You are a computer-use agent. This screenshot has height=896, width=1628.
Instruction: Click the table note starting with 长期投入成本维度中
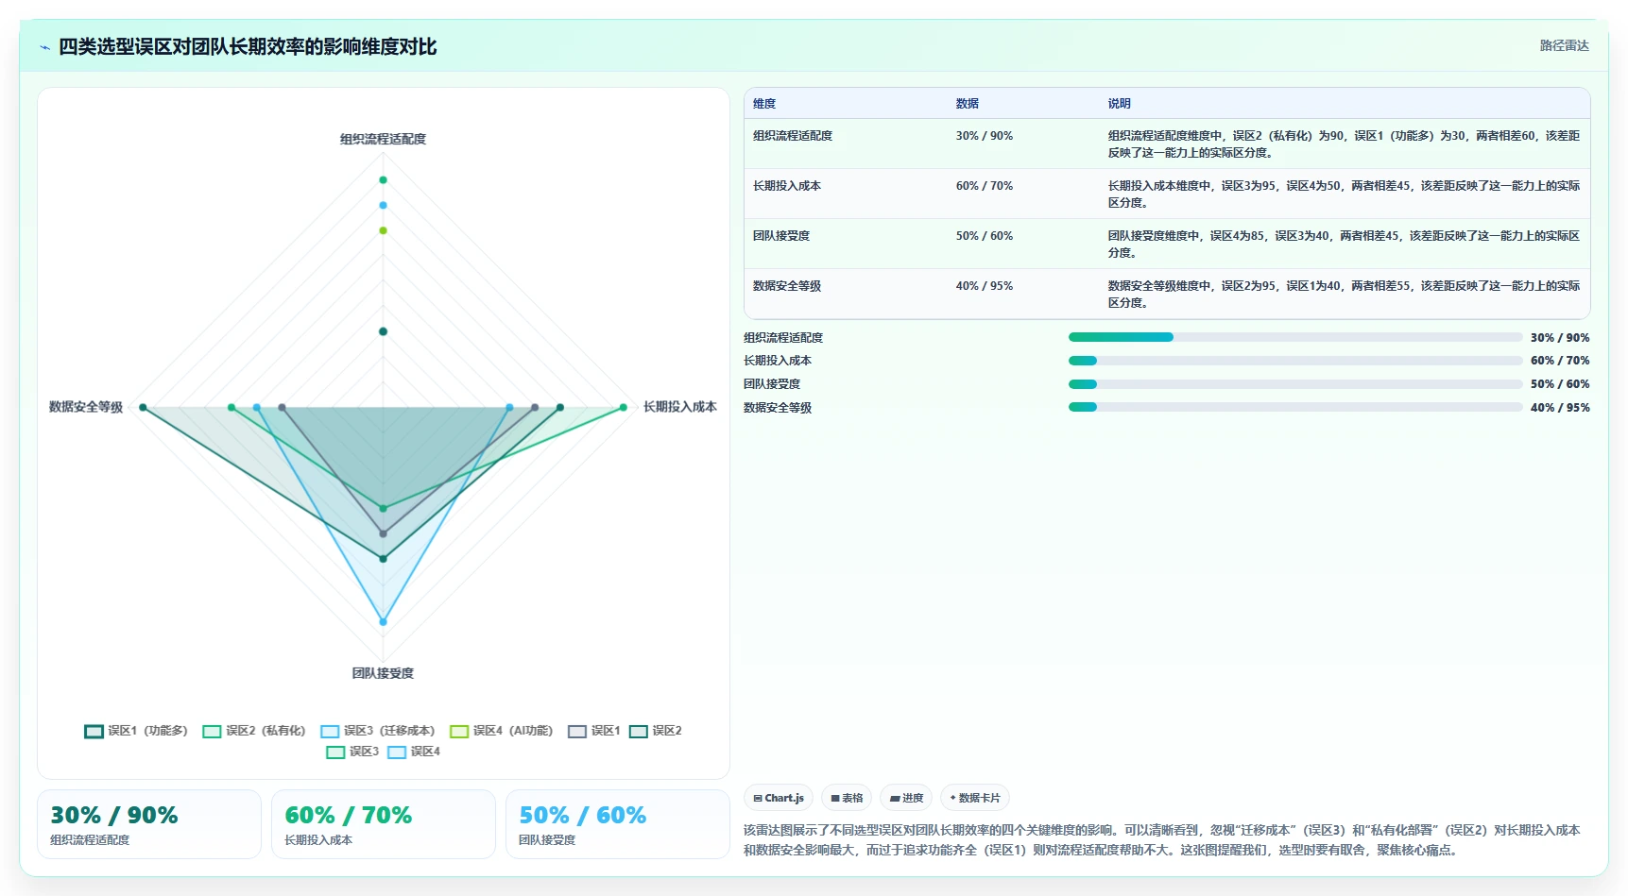(x=1344, y=194)
